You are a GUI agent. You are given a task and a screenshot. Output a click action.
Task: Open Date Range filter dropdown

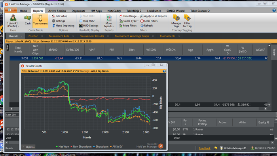tap(129, 16)
